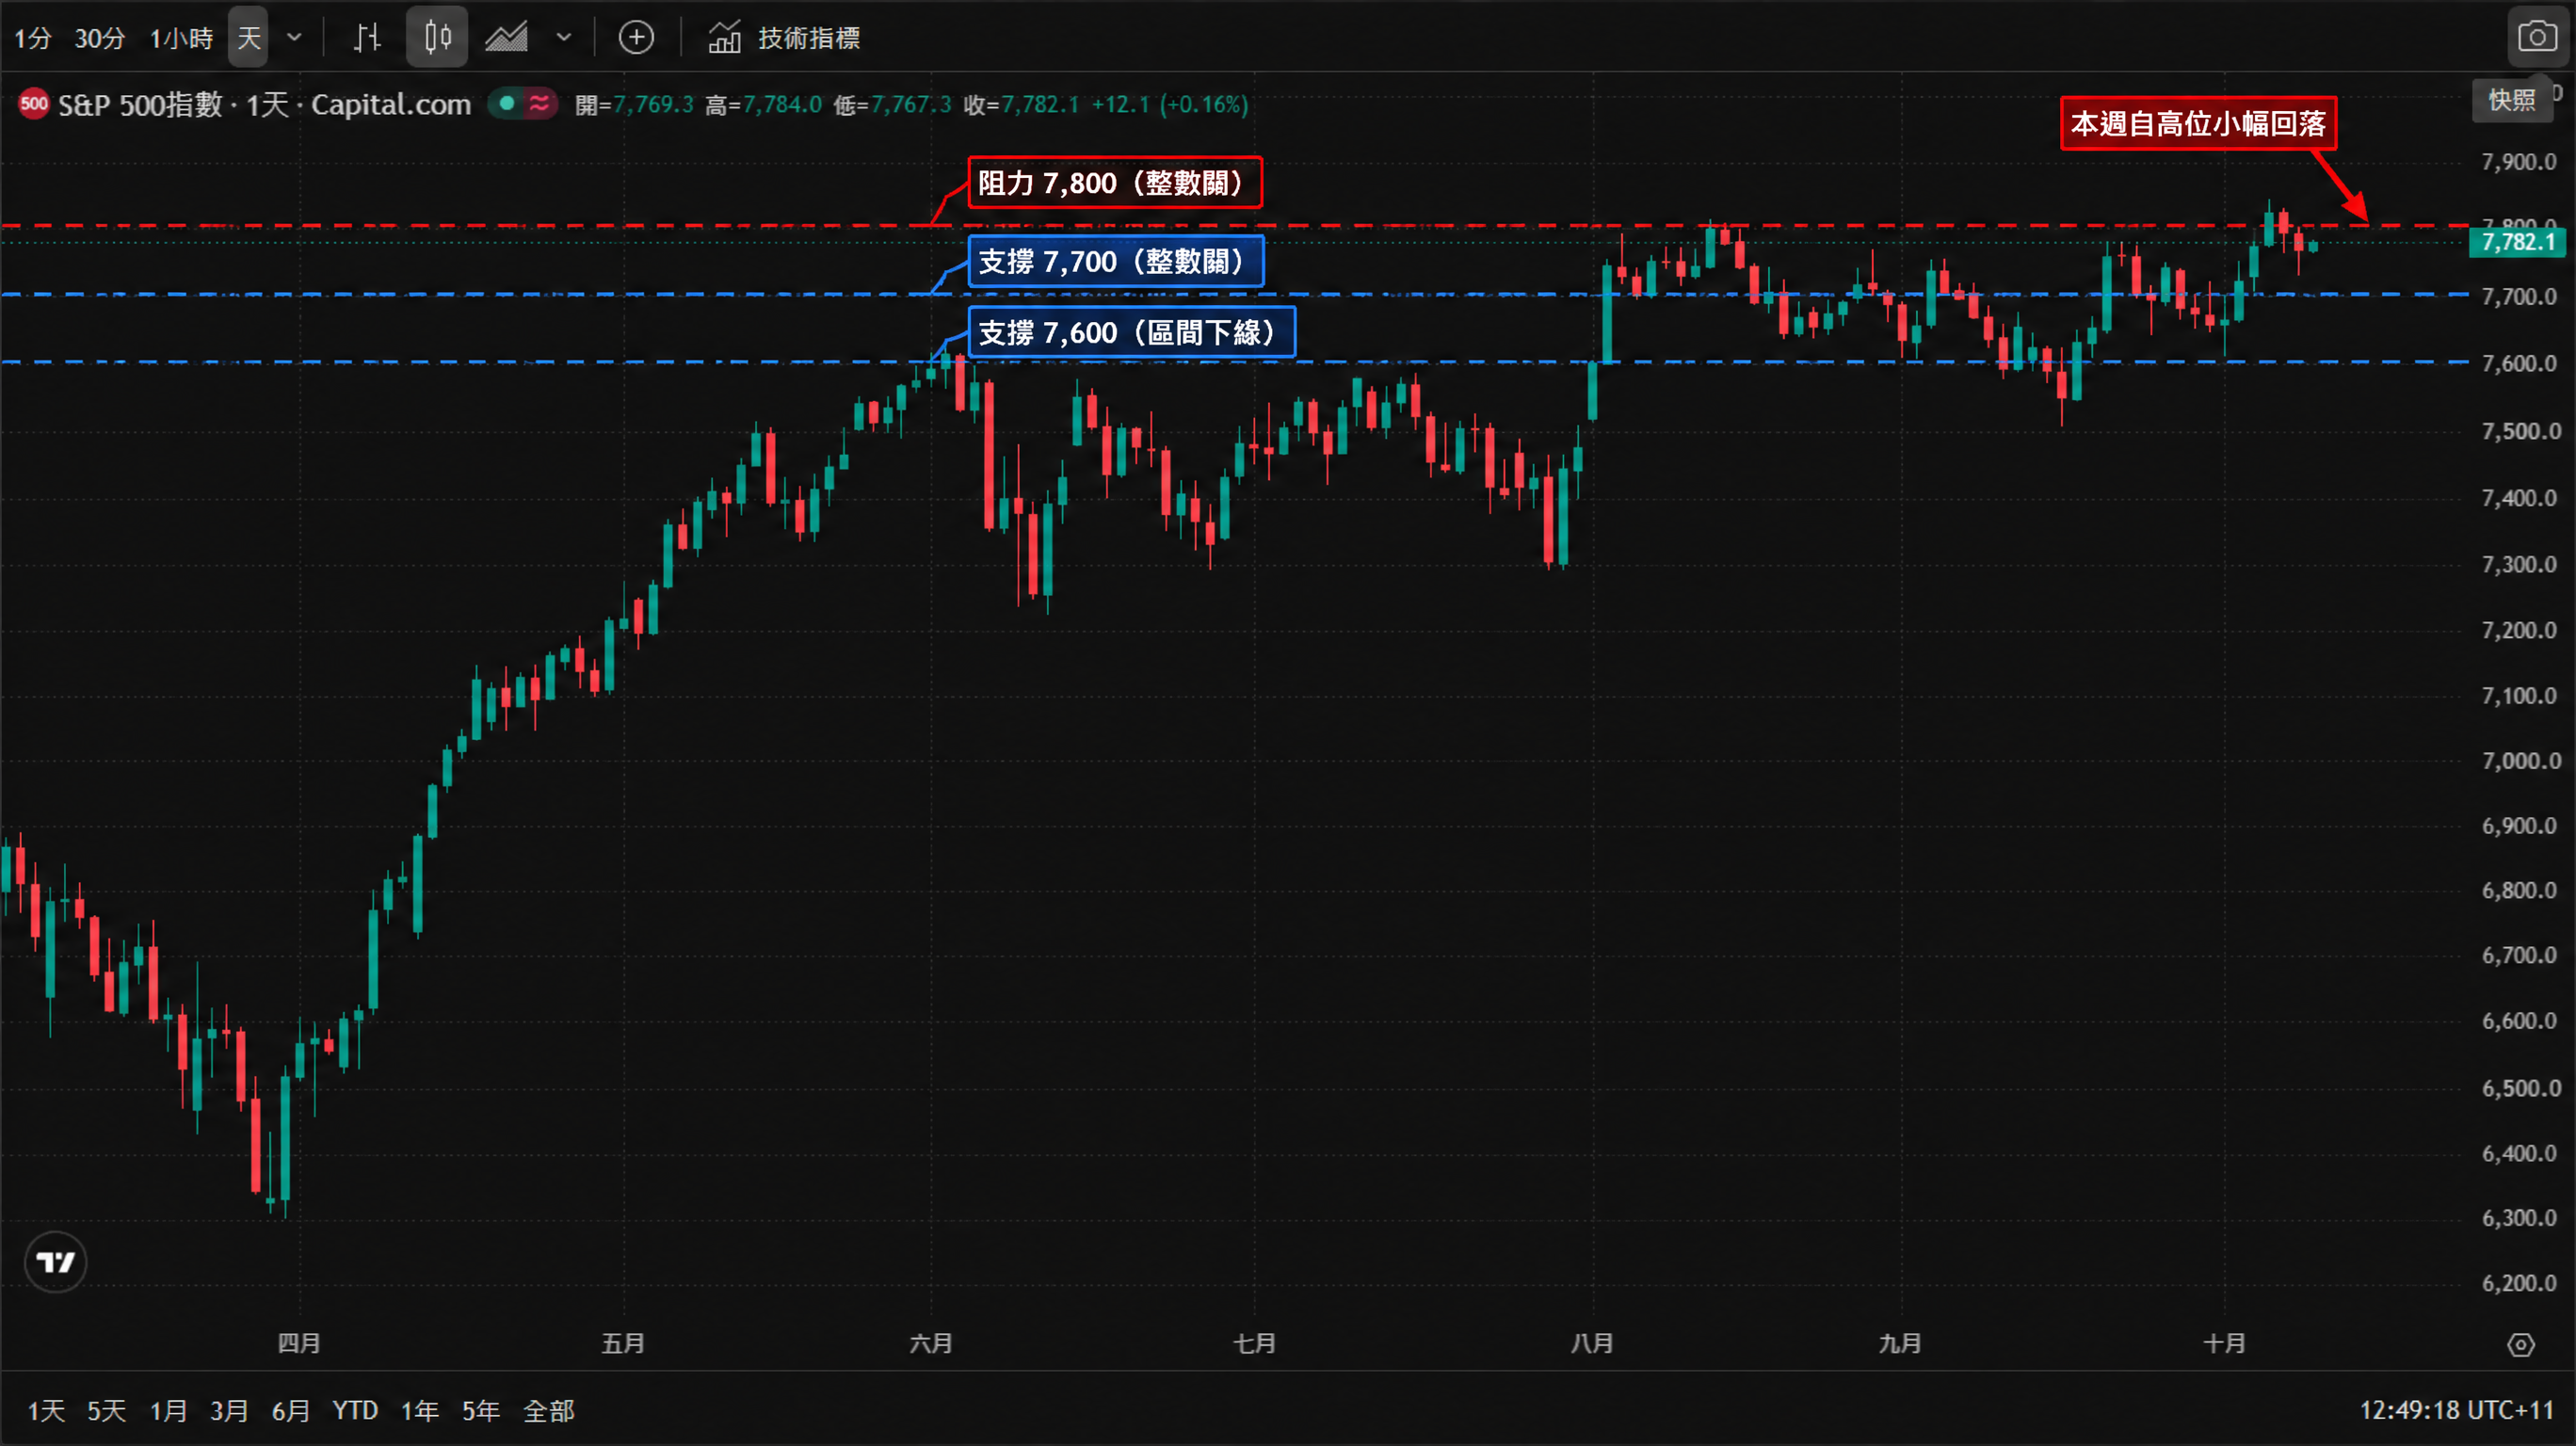Select the 5天 date range
Image resolution: width=2576 pixels, height=1446 pixels.
pyautogui.click(x=106, y=1410)
